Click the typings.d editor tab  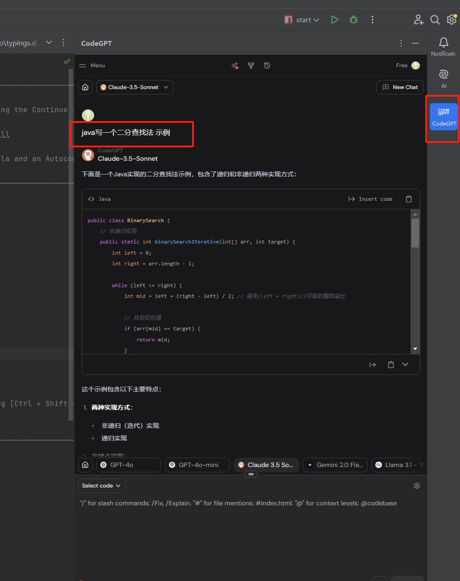pyautogui.click(x=18, y=43)
